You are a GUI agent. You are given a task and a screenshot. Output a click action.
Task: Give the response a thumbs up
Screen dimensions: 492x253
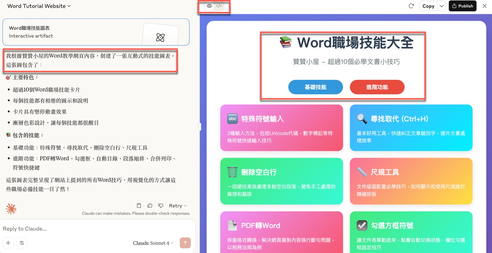tap(150, 206)
